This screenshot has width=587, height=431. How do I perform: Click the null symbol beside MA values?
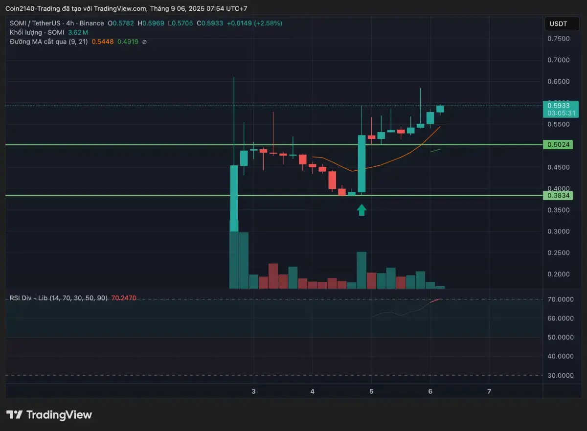(x=144, y=42)
